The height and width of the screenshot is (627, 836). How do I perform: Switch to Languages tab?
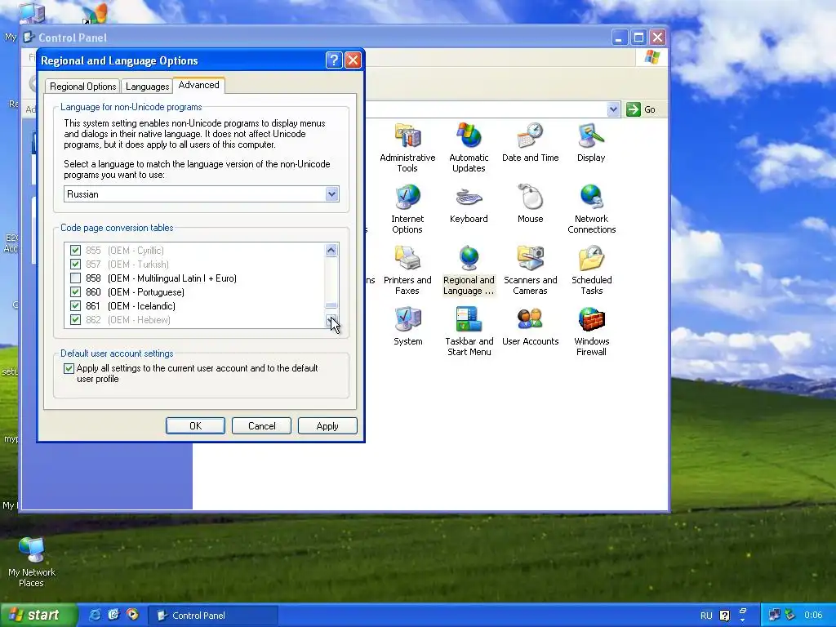coord(147,87)
